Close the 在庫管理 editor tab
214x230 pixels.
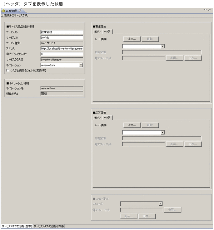point(20,11)
